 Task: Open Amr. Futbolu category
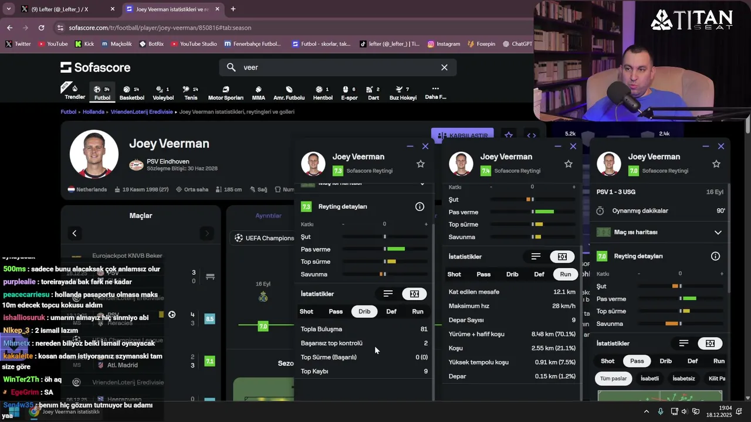coord(289,93)
